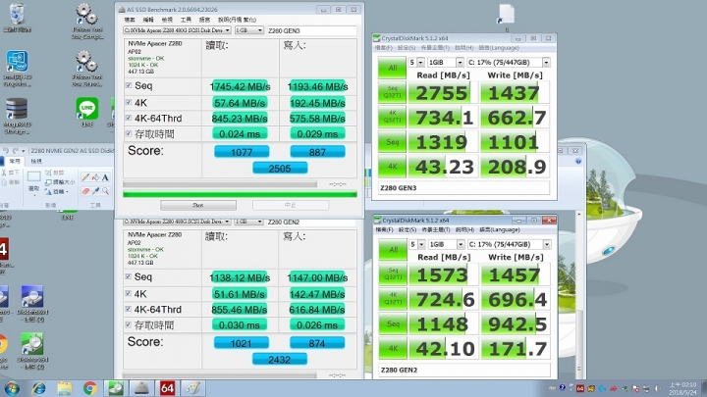Open Google Chrome from the taskbar
The width and height of the screenshot is (707, 397).
[x=90, y=388]
